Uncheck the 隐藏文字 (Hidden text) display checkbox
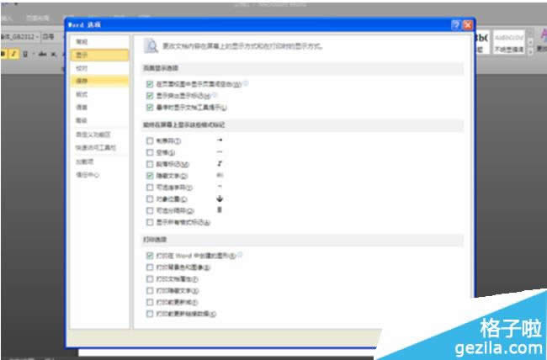This screenshot has width=547, height=360. click(x=150, y=176)
